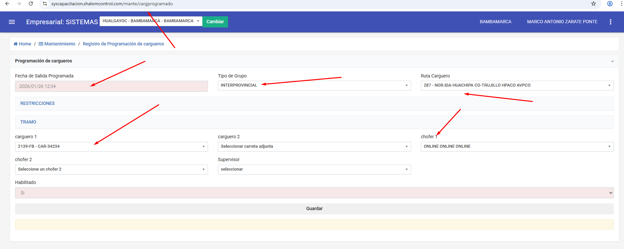The height and width of the screenshot is (249, 624).
Task: Open the three-dot user options menu
Action: click(x=610, y=22)
